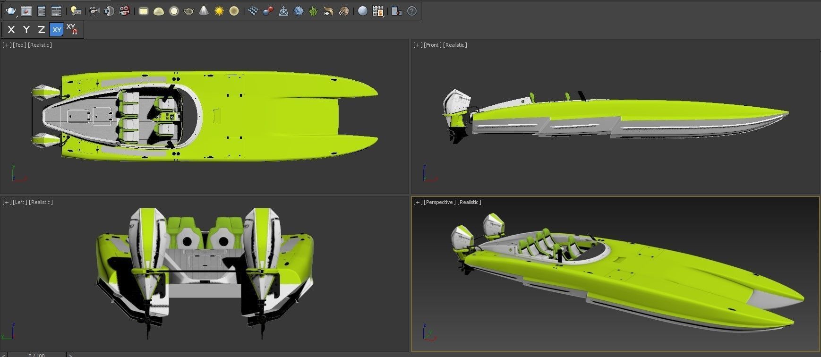Open the [Perspective] view label menu
The width and height of the screenshot is (821, 357).
point(440,202)
